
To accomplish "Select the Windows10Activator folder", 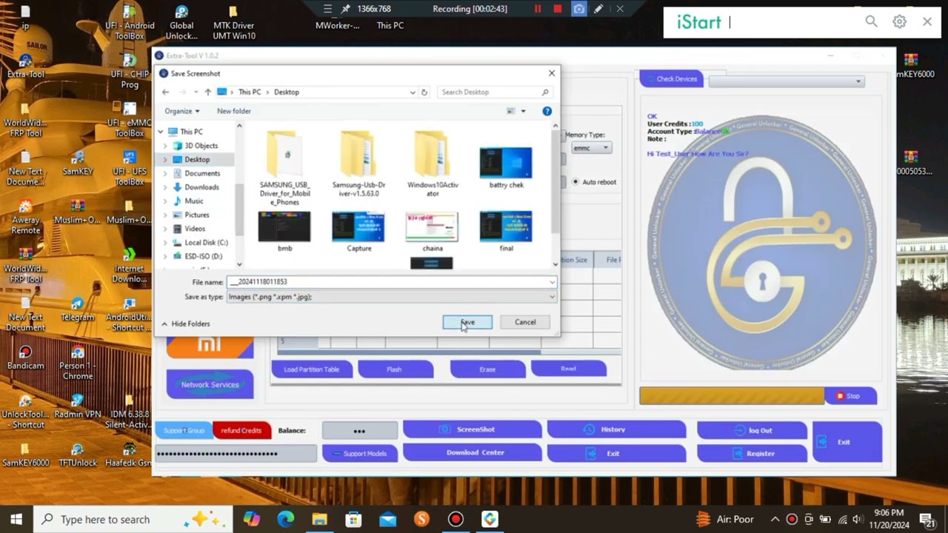I will point(433,164).
